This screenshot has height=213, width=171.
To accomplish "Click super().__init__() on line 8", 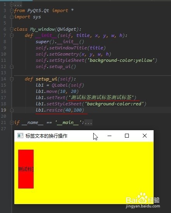I will point(60,42).
